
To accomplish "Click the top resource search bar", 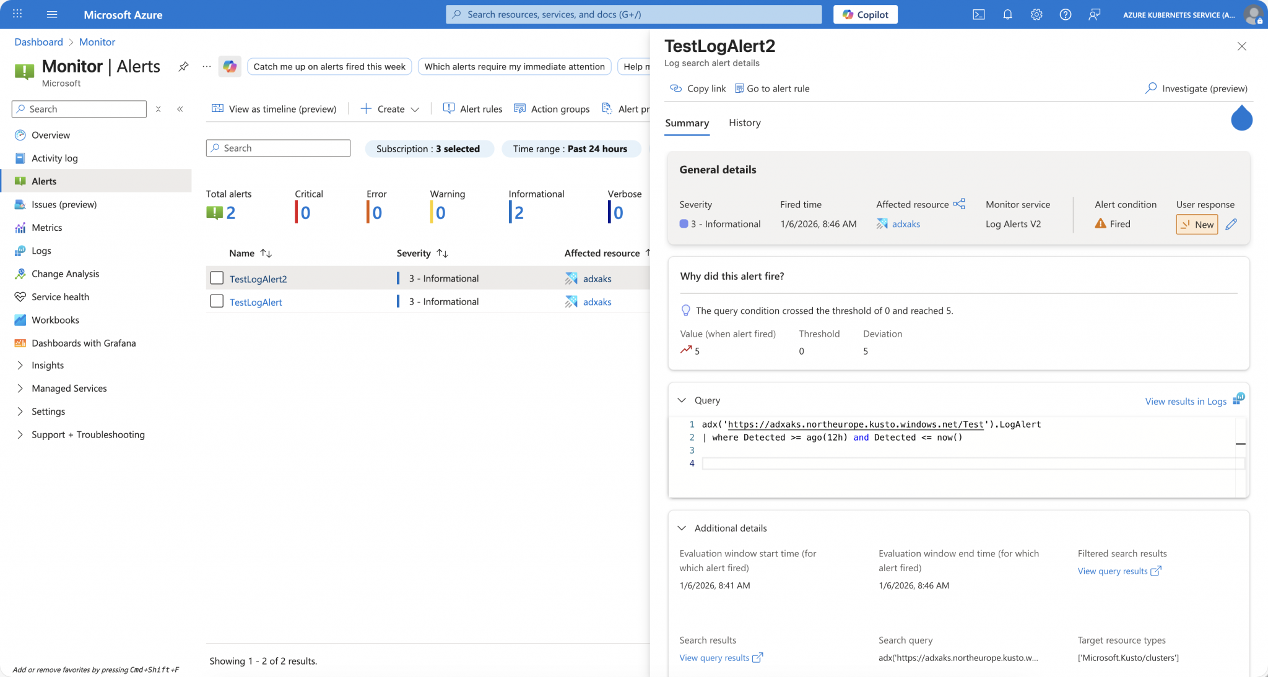I will 633,14.
